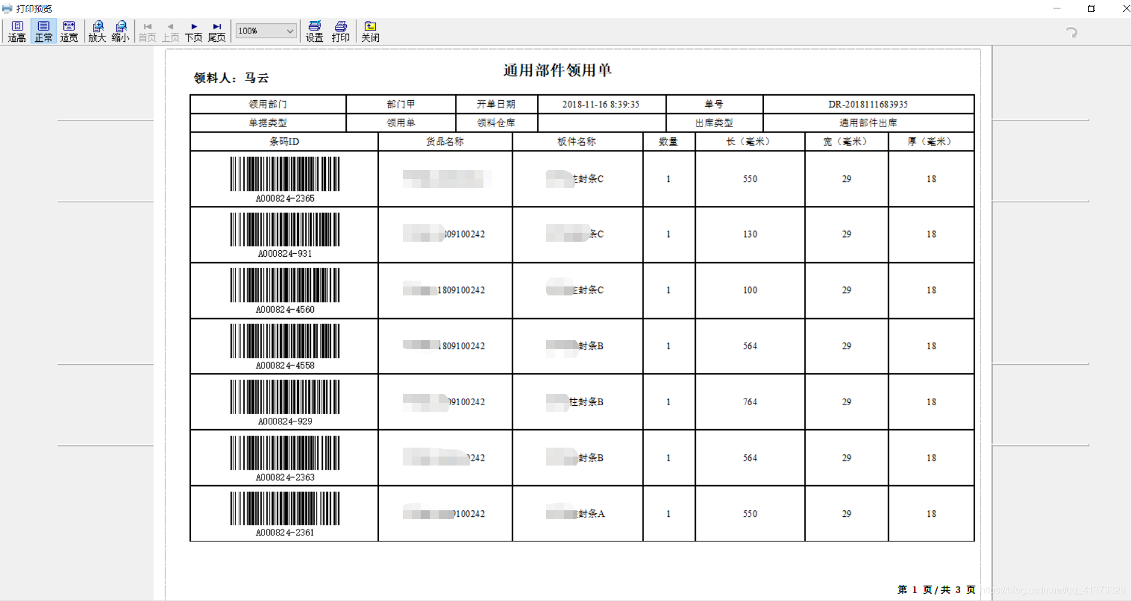Click the page indicator 第 1 页 / 共 3 页
1131x601 pixels.
[x=936, y=590]
